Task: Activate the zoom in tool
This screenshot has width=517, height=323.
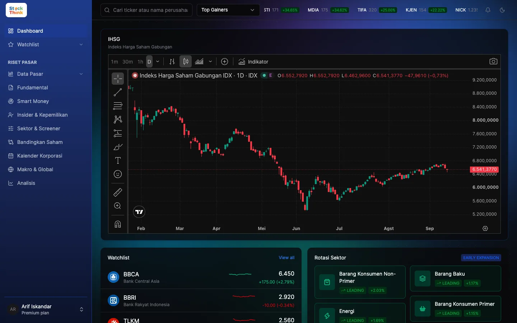Action: point(118,206)
